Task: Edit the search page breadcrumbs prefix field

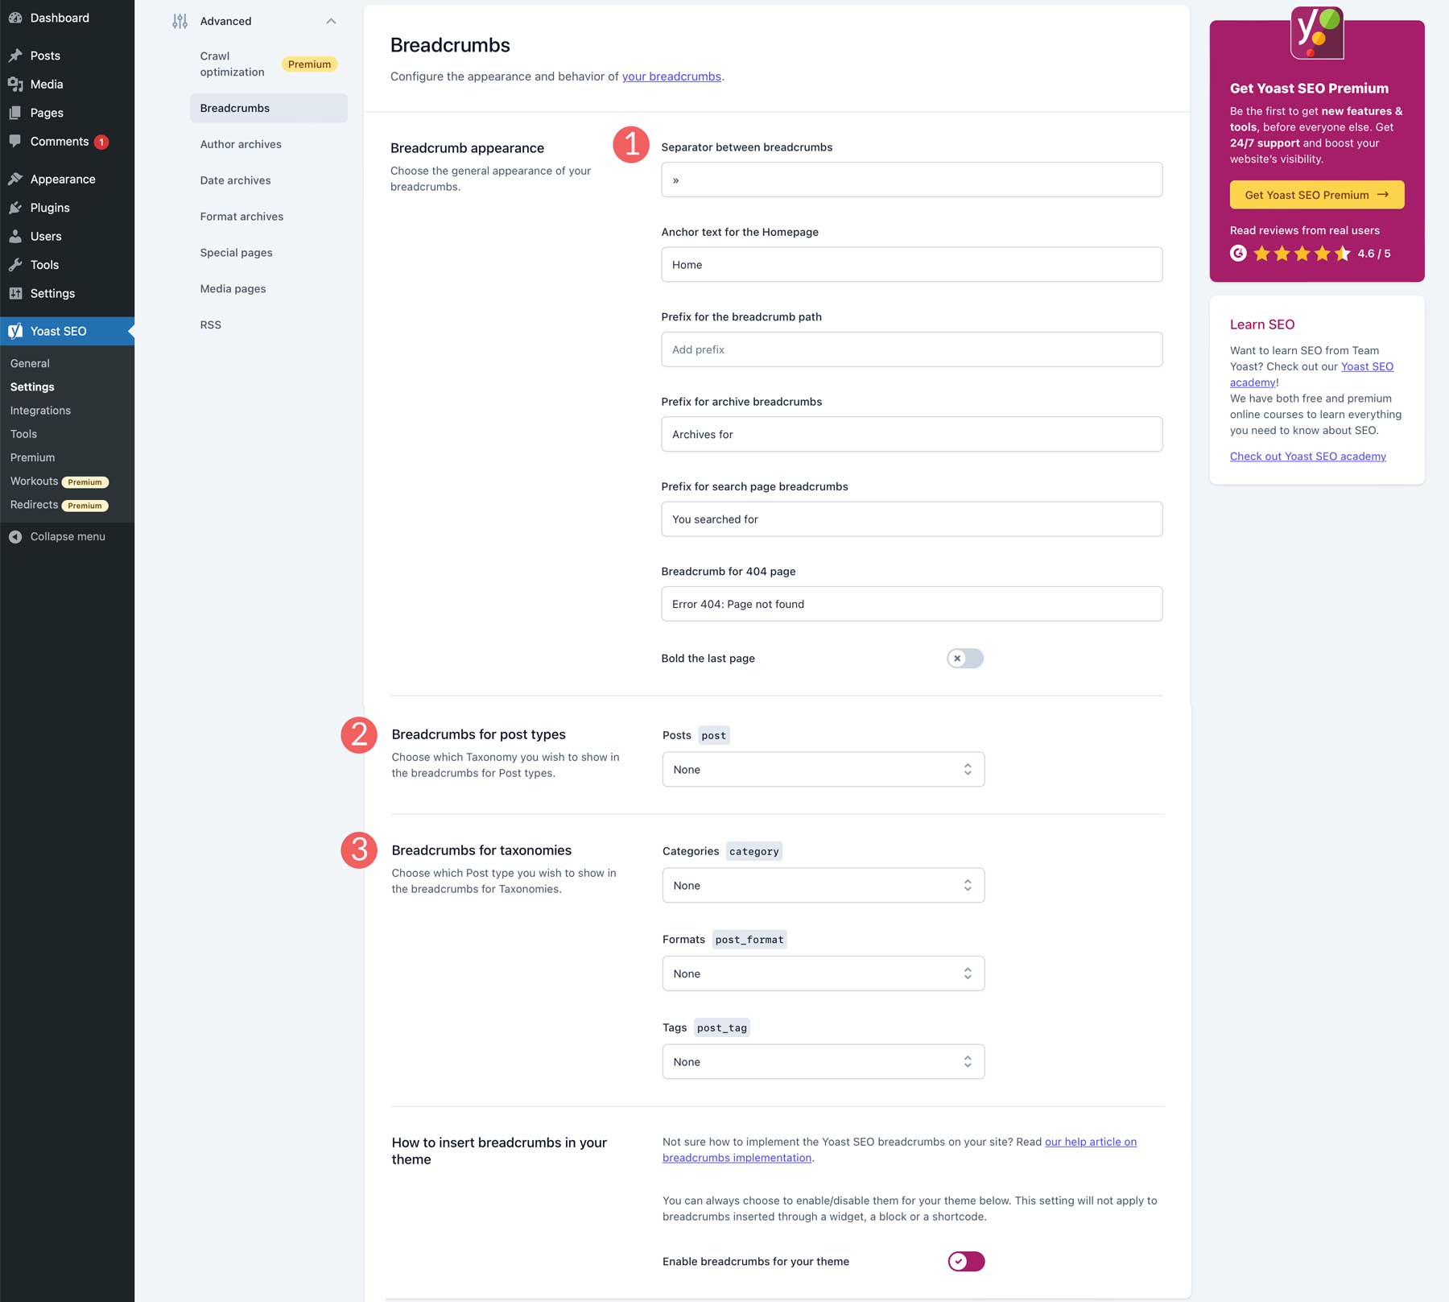Action: 911,519
